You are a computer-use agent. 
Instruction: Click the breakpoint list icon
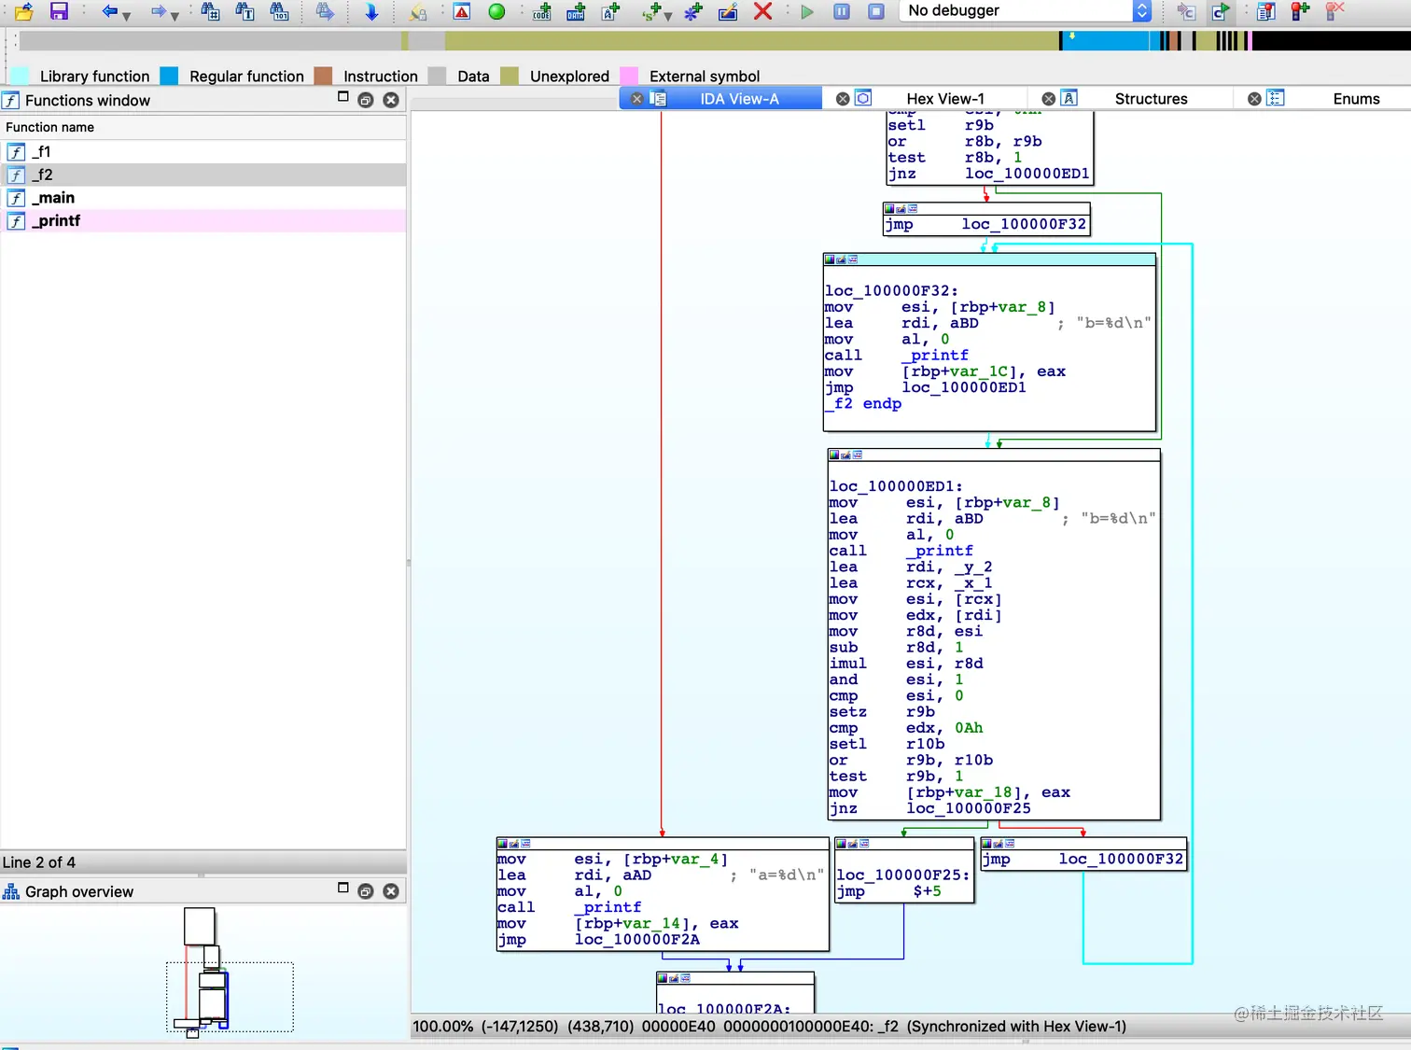(1266, 11)
